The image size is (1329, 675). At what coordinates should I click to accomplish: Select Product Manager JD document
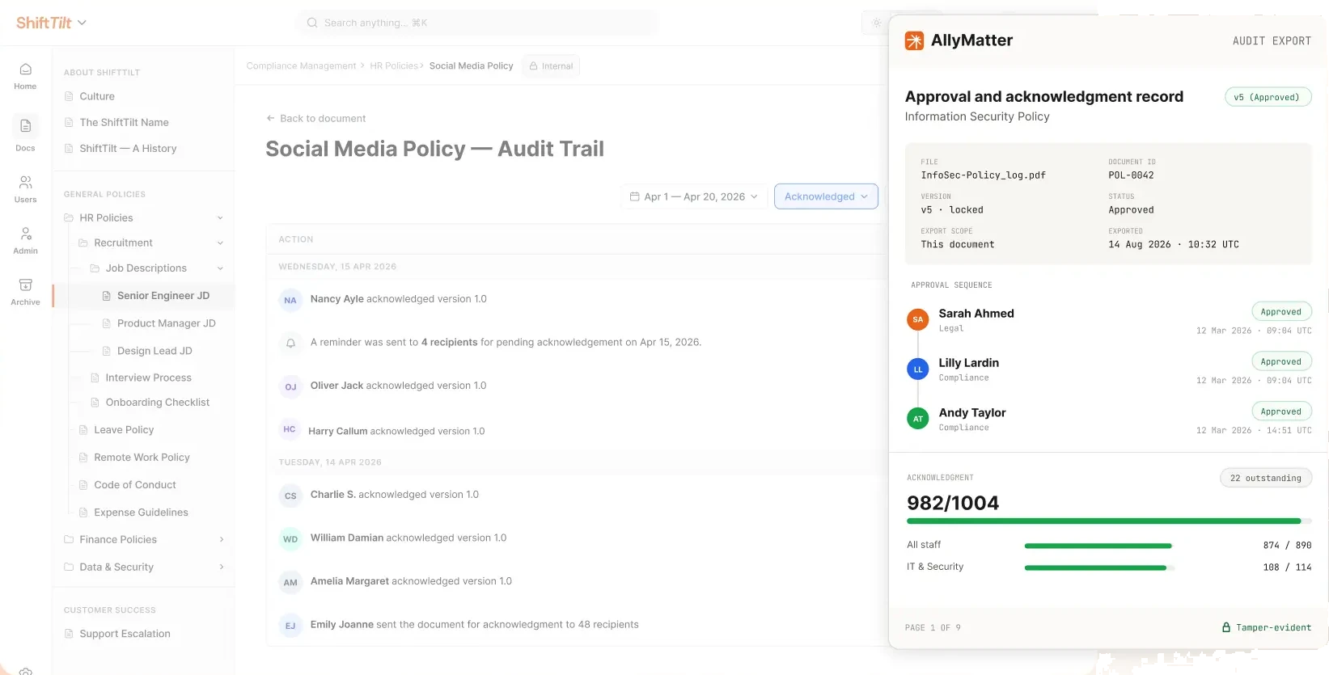click(x=167, y=323)
